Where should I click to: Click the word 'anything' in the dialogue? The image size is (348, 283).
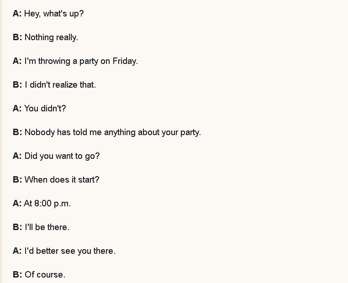(x=120, y=133)
